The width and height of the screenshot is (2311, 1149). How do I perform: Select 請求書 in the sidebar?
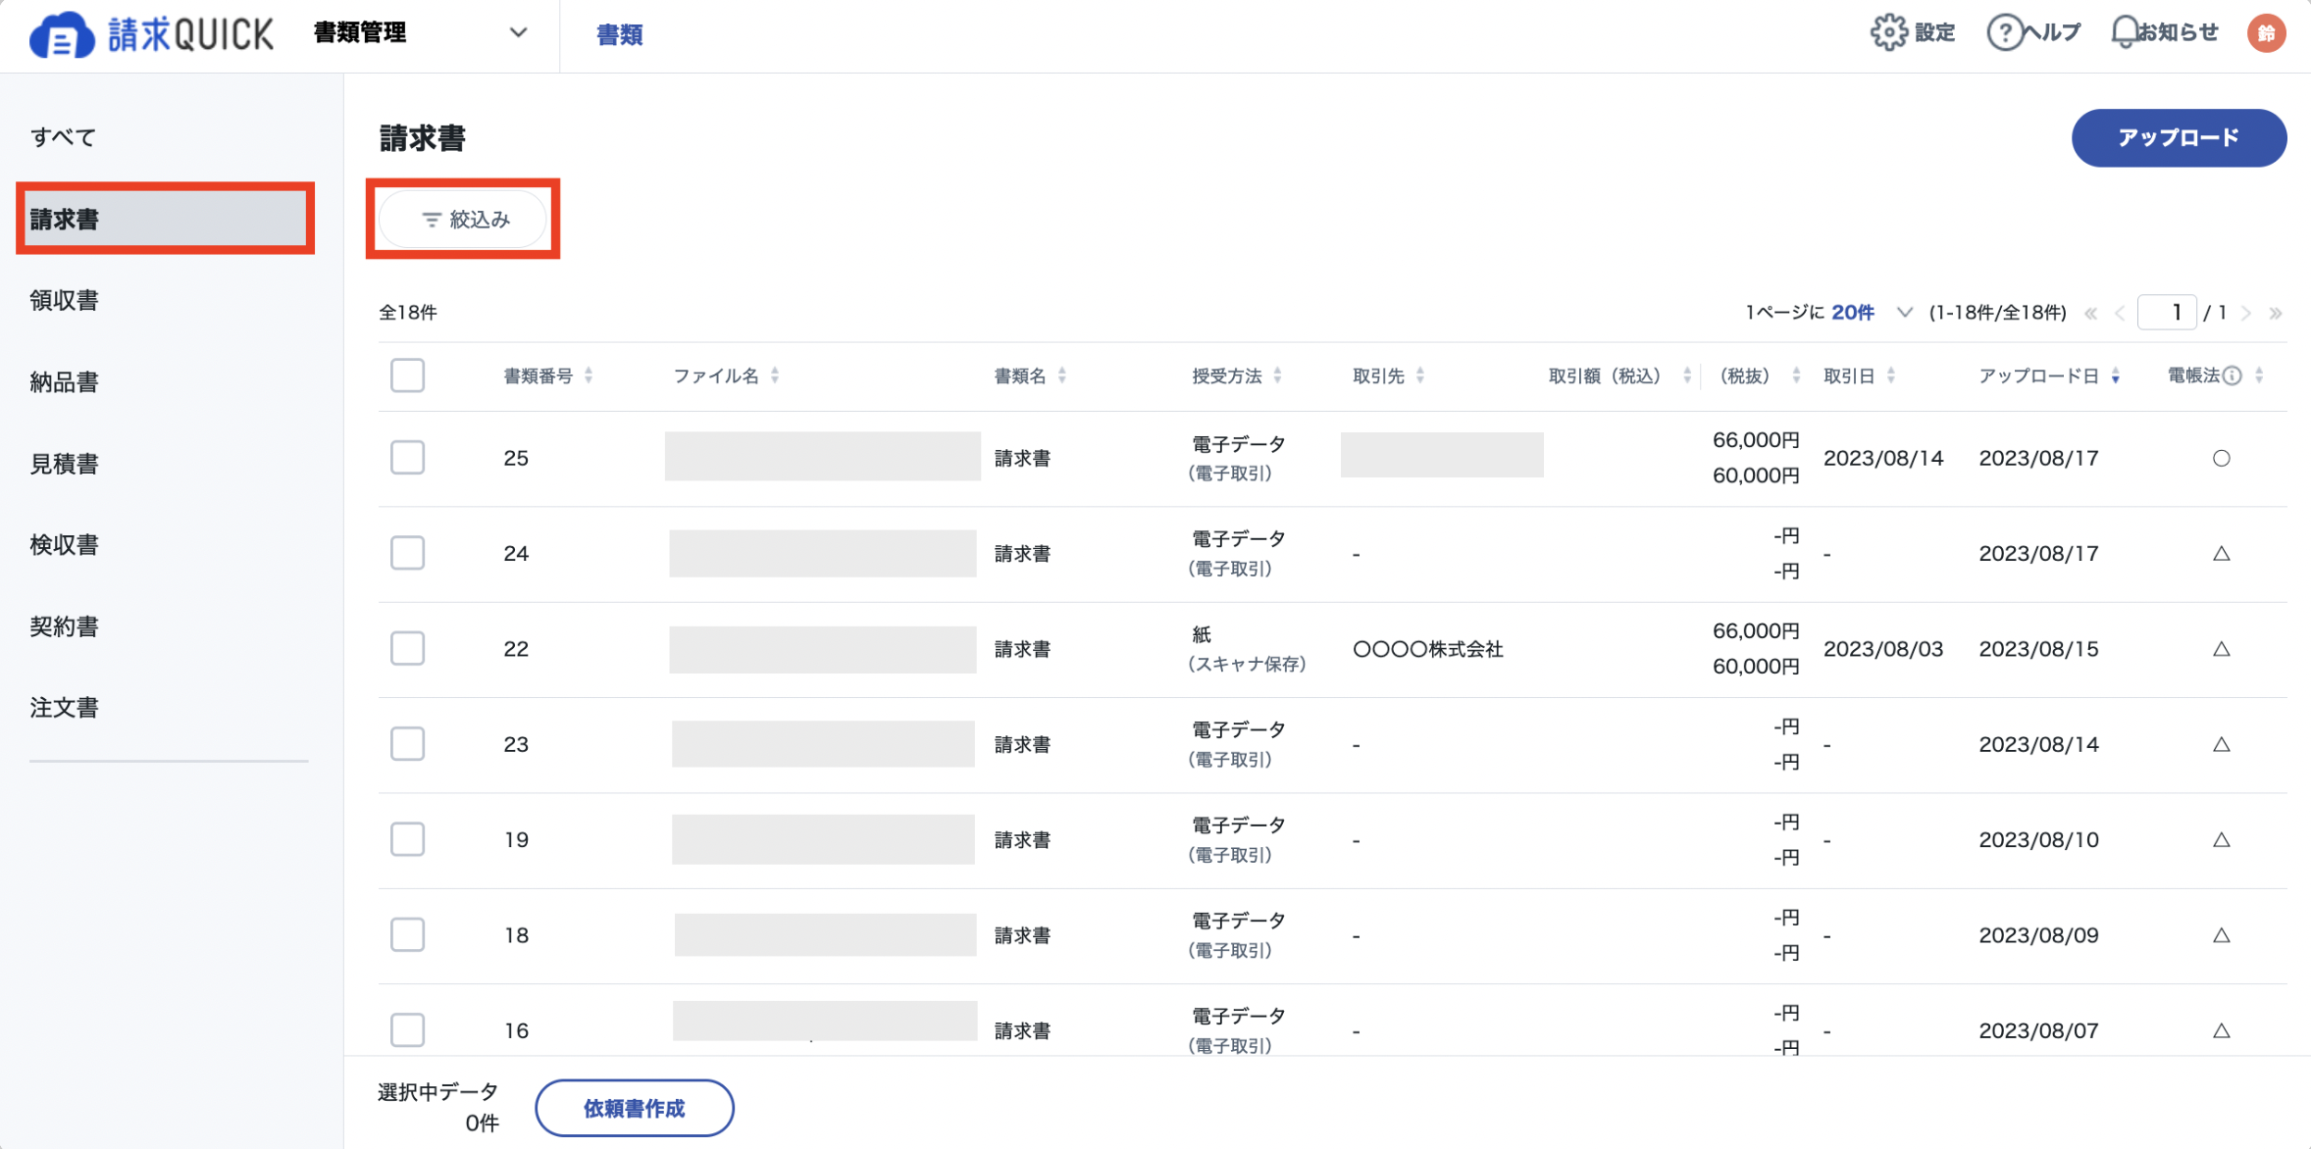click(x=165, y=219)
